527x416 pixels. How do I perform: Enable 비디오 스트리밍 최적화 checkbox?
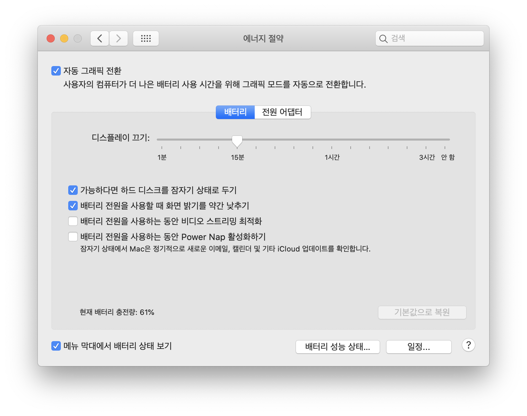[73, 221]
